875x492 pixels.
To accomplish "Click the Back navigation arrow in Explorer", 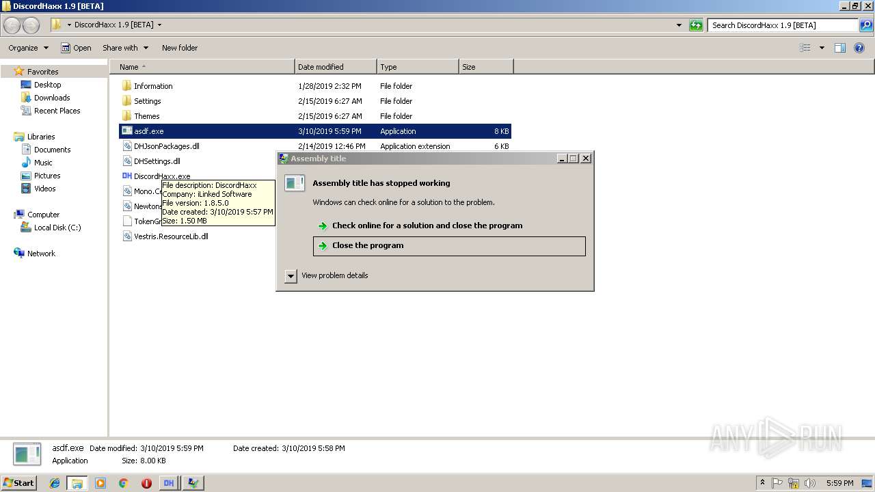I will tap(12, 25).
